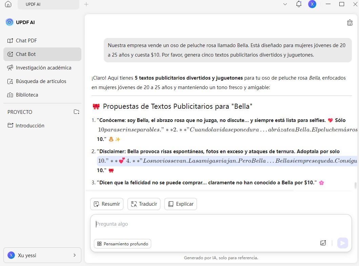Focus the Pregunta algo input field

coord(203,224)
